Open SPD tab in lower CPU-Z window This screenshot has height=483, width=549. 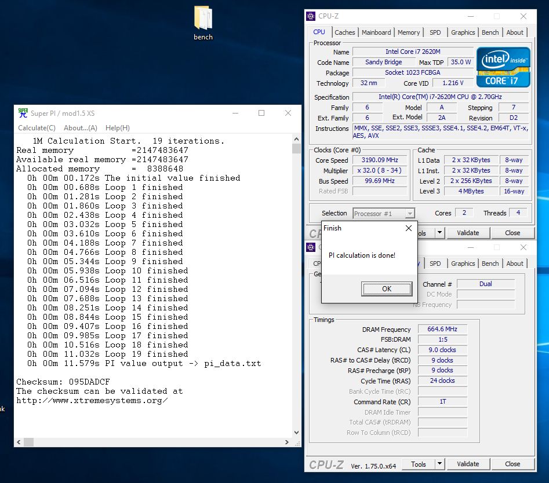435,264
